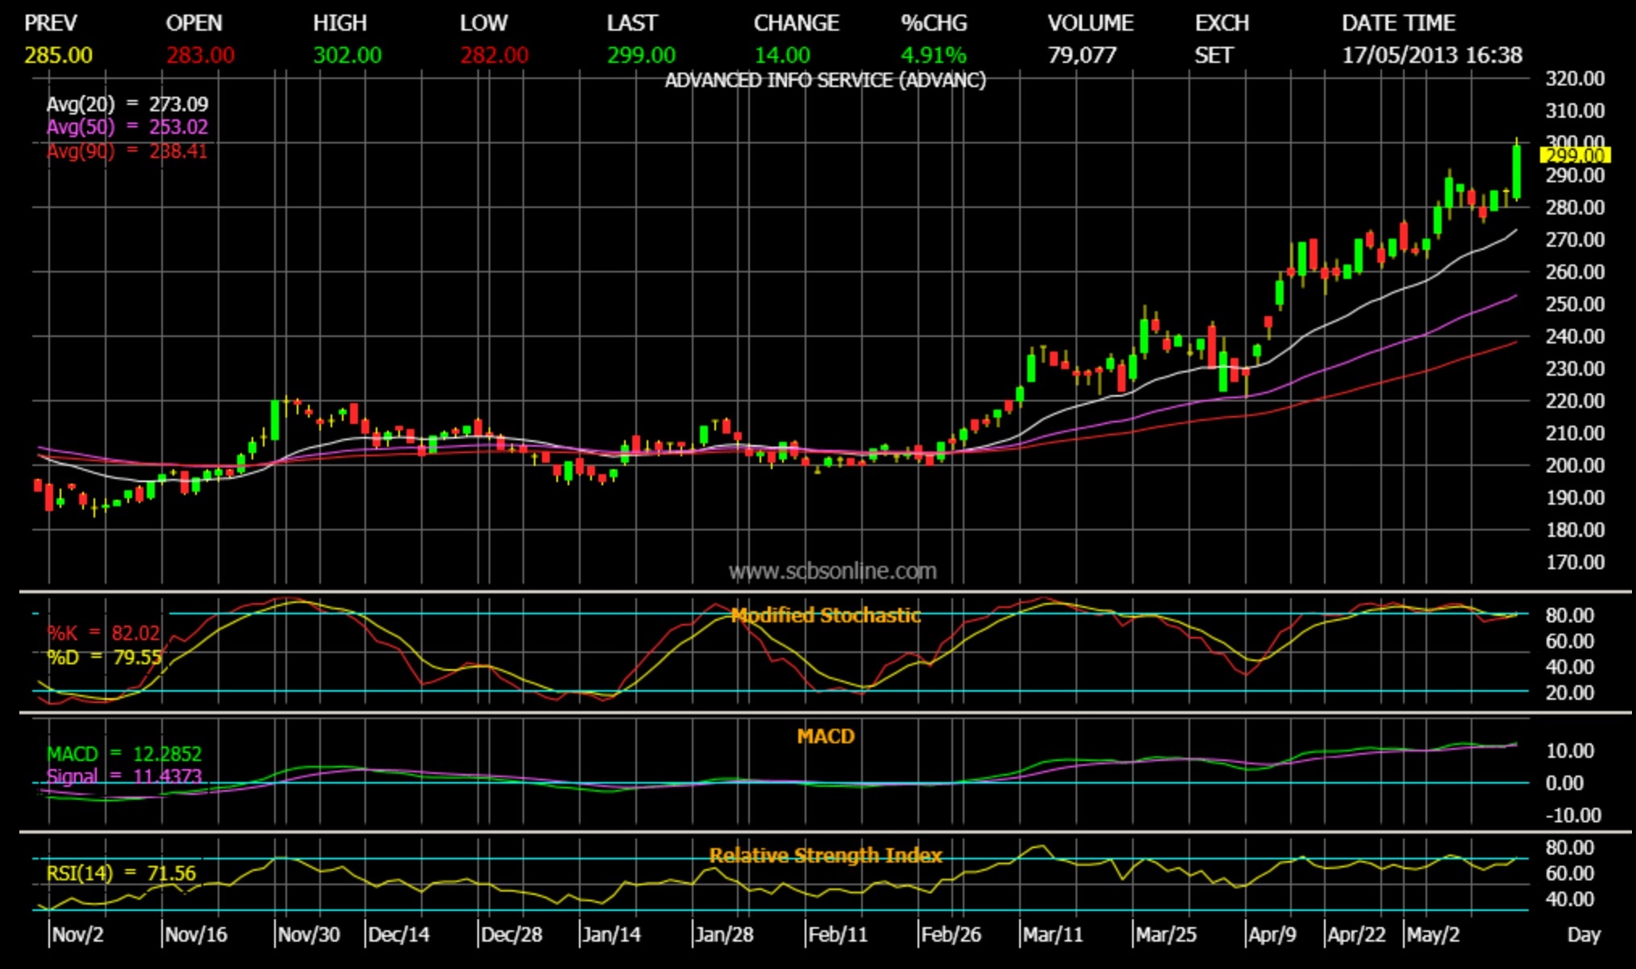The height and width of the screenshot is (969, 1636).
Task: Click the EXCH value SET
Action: pos(1213,56)
